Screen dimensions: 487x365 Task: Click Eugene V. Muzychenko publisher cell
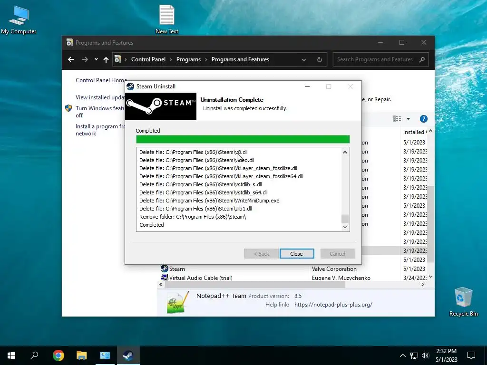341,278
